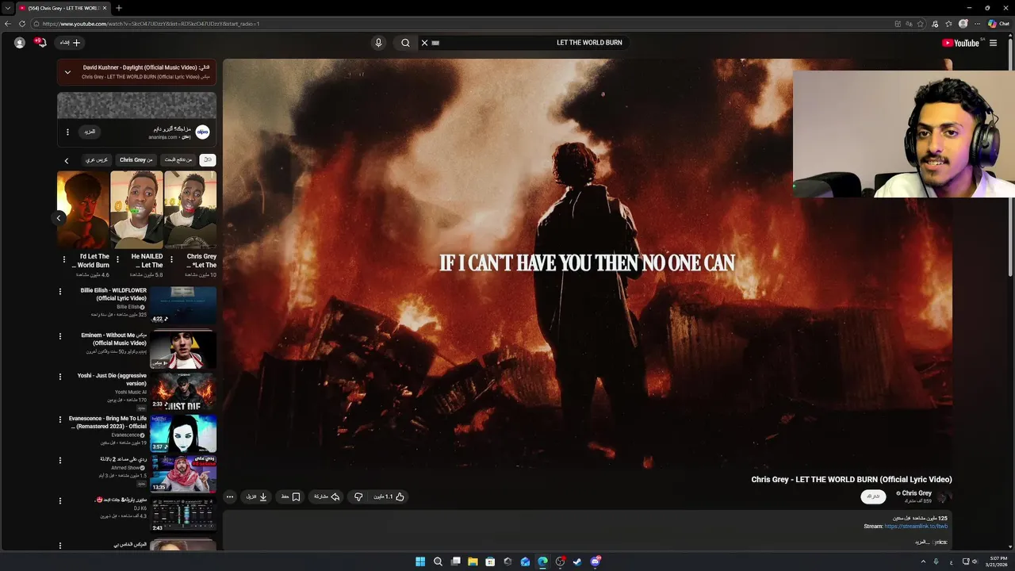The height and width of the screenshot is (571, 1015).
Task: Click the Billie Eilish WILDFLOWER thumbnail
Action: [x=183, y=305]
